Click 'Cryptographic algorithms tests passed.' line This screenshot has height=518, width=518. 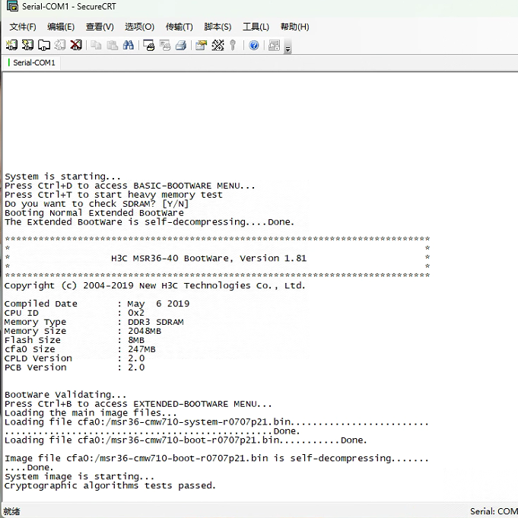[110, 485]
